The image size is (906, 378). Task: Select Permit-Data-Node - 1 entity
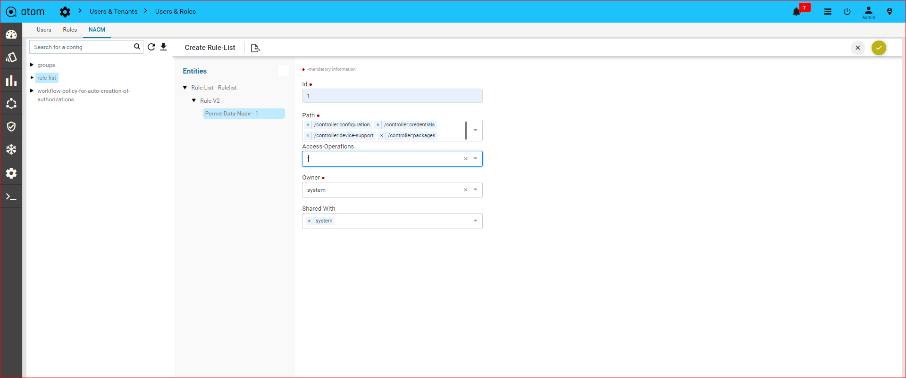pos(244,114)
